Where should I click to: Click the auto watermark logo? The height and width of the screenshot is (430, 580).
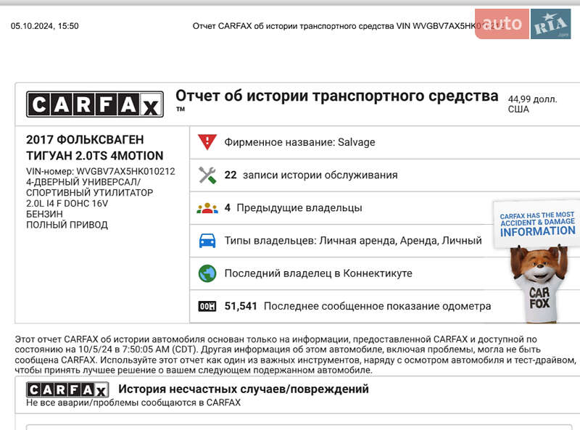[x=502, y=24]
